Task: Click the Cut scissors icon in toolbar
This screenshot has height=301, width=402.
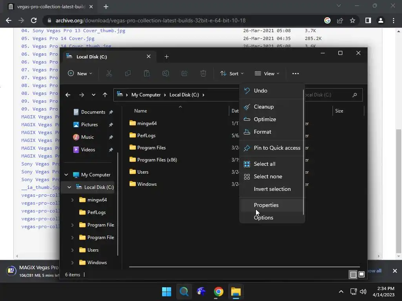Action: pos(109,73)
